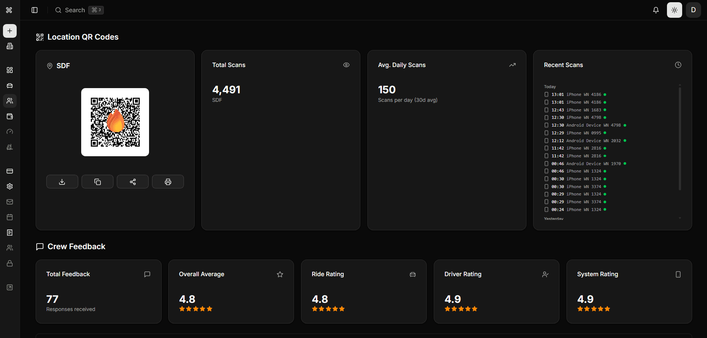Screen dimensions: 707x338
Task: Select the 12:12 Android Device WN 2032 row
Action: (x=585, y=141)
